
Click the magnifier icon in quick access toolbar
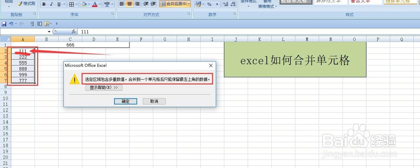point(47,24)
